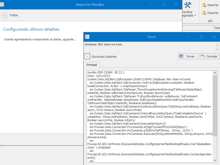
Task: Open the Verificar Integridade dropdown arrow
Action: 195,15
